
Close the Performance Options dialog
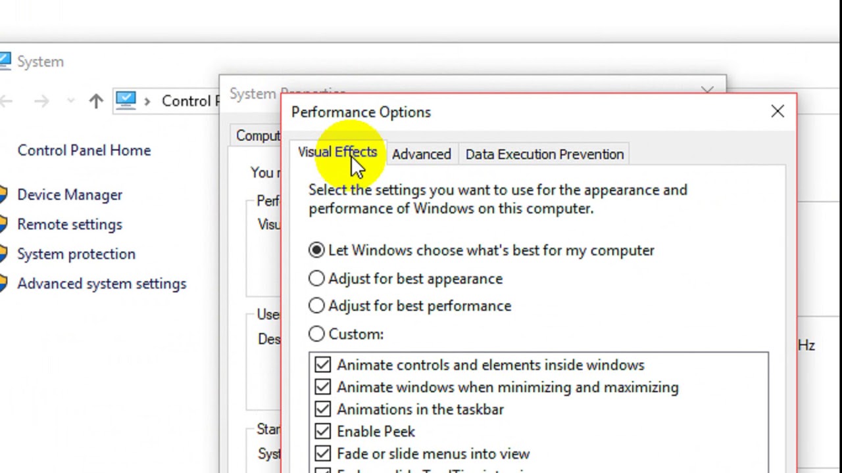click(x=778, y=112)
